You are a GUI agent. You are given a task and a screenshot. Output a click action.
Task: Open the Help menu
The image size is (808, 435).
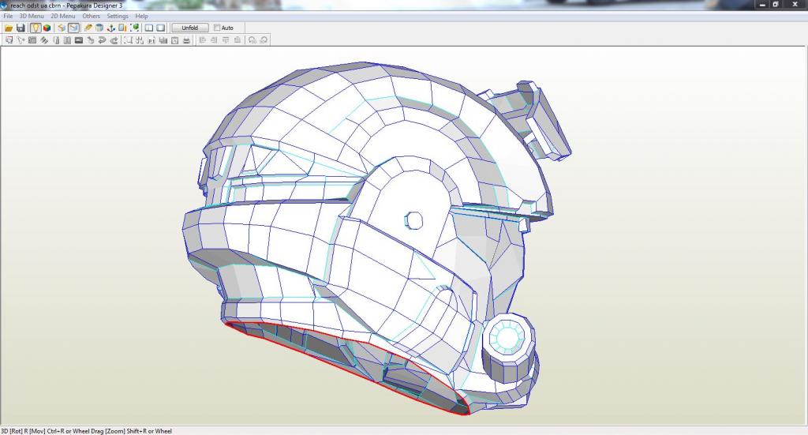pyautogui.click(x=142, y=16)
